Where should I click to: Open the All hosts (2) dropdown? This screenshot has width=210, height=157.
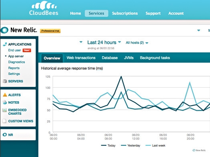(137, 43)
